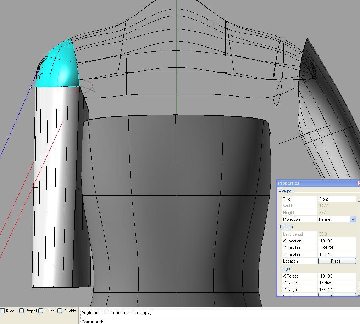Enable the Knot osnap checkbox
Viewport: 360px width, 324px height.
click(2, 311)
